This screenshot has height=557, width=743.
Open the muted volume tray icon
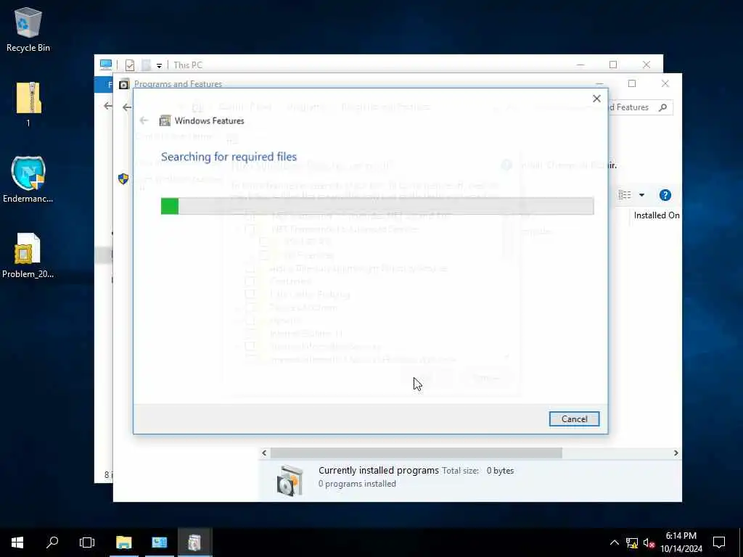649,542
